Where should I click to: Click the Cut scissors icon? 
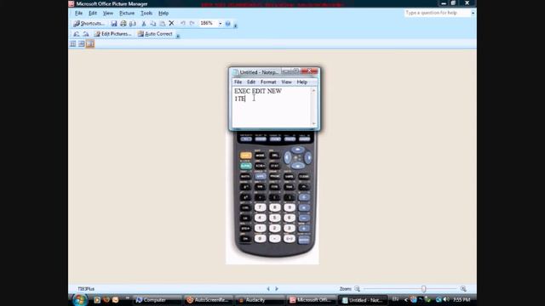(144, 23)
